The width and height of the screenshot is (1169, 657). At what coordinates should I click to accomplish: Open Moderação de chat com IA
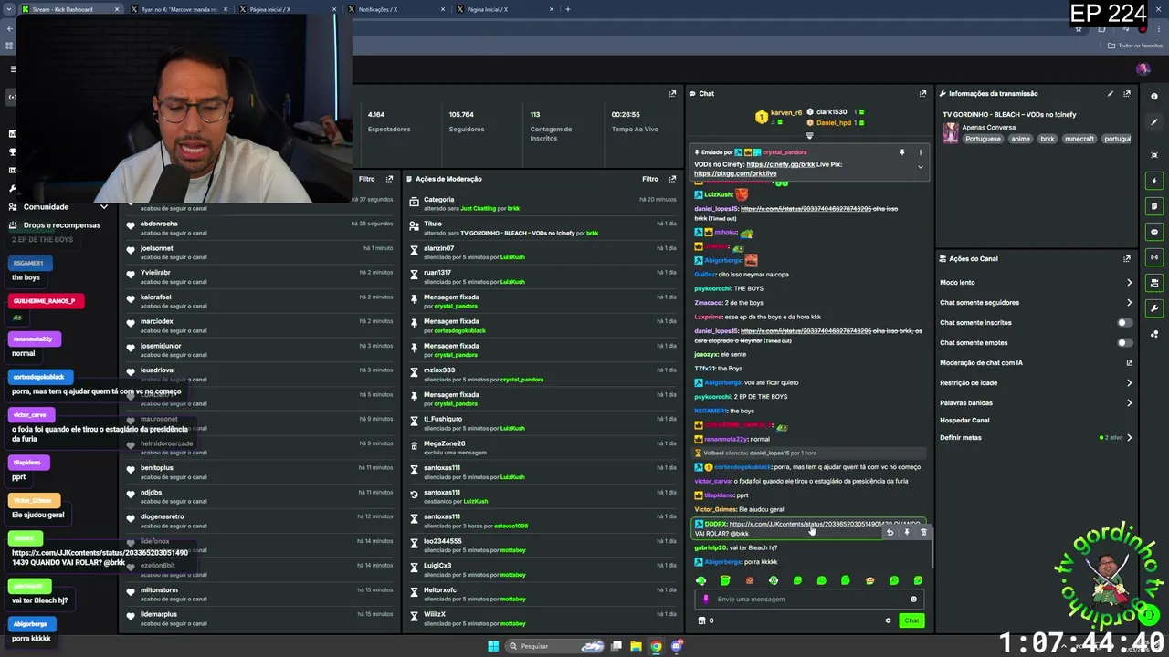click(x=1037, y=363)
